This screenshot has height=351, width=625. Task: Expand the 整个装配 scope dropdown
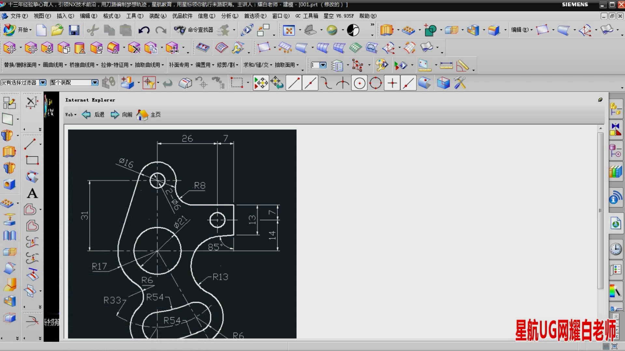(94, 83)
